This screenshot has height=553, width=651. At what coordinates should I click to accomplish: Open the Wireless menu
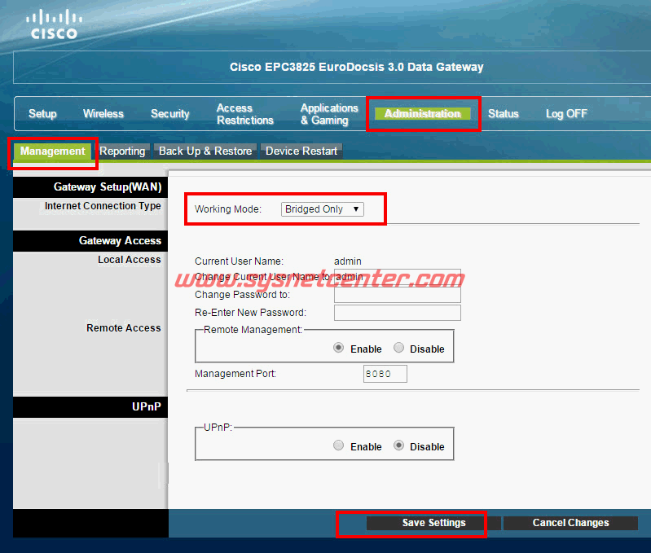tap(103, 114)
